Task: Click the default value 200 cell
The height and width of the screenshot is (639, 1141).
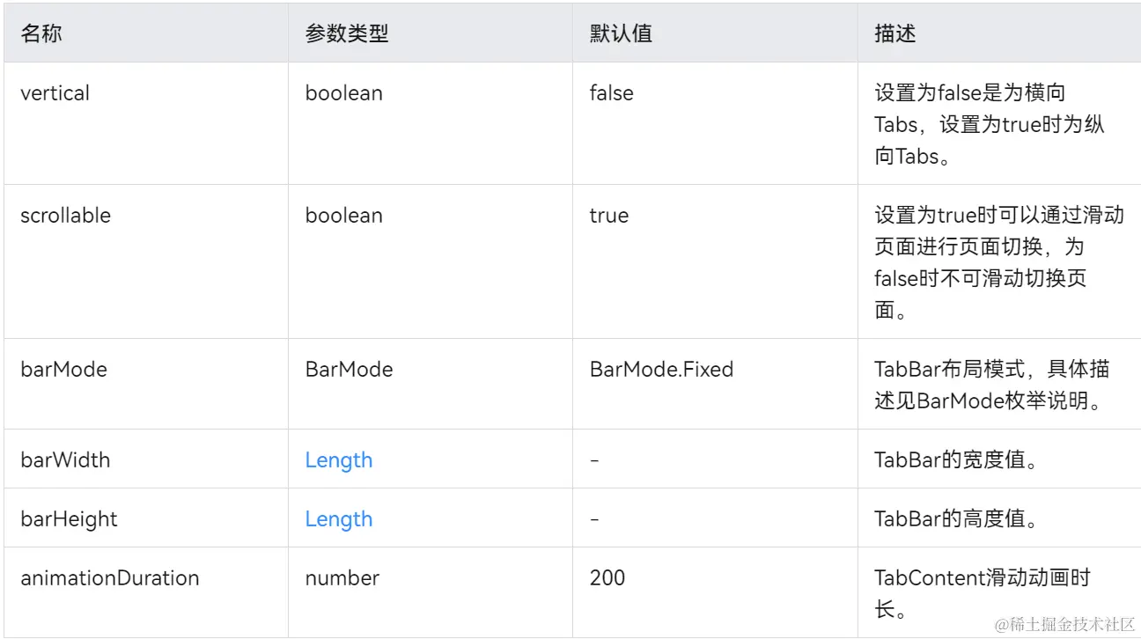Action: click(607, 577)
